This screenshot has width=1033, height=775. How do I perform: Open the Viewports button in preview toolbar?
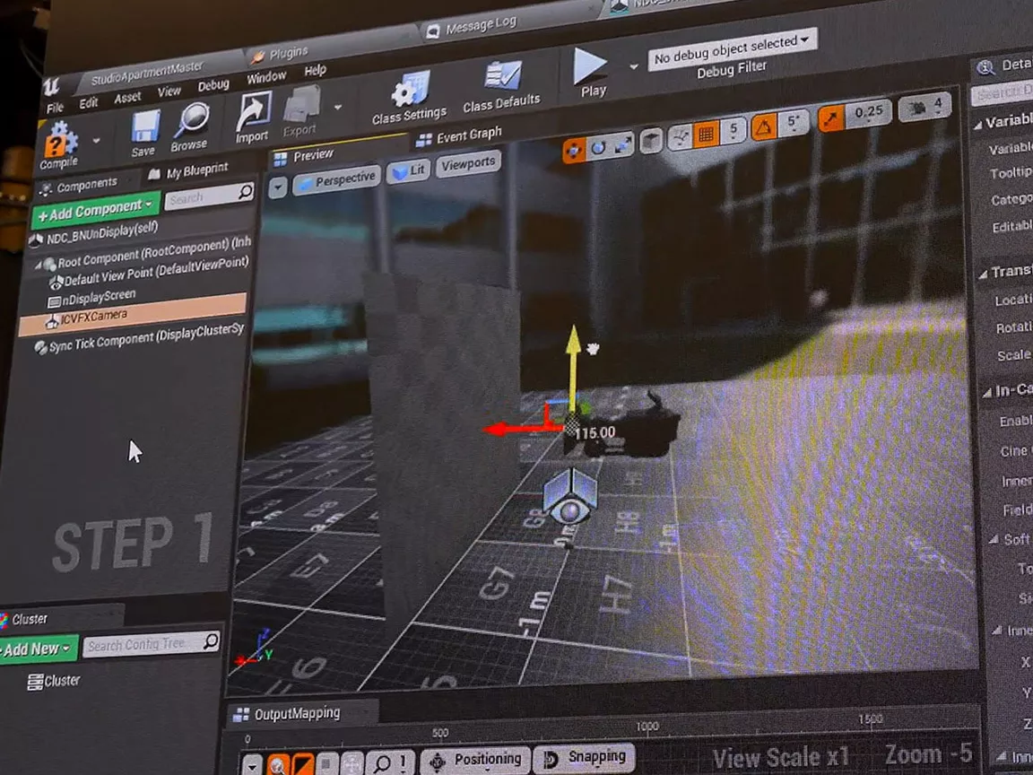468,164
